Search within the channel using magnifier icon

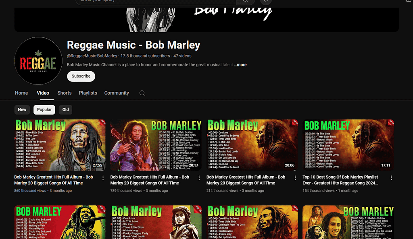(x=142, y=93)
